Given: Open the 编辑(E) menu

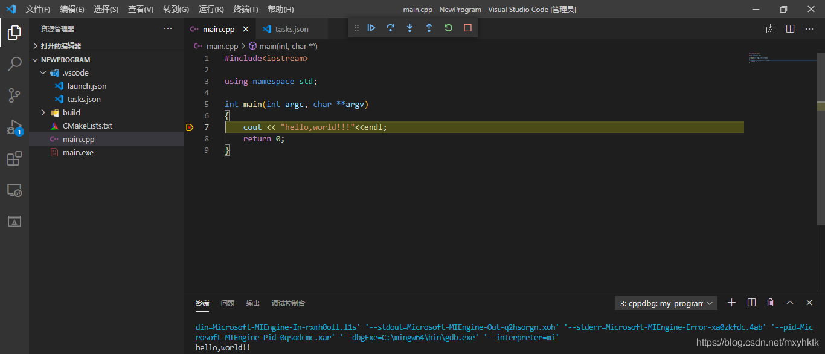Looking at the screenshot, I should pyautogui.click(x=72, y=9).
